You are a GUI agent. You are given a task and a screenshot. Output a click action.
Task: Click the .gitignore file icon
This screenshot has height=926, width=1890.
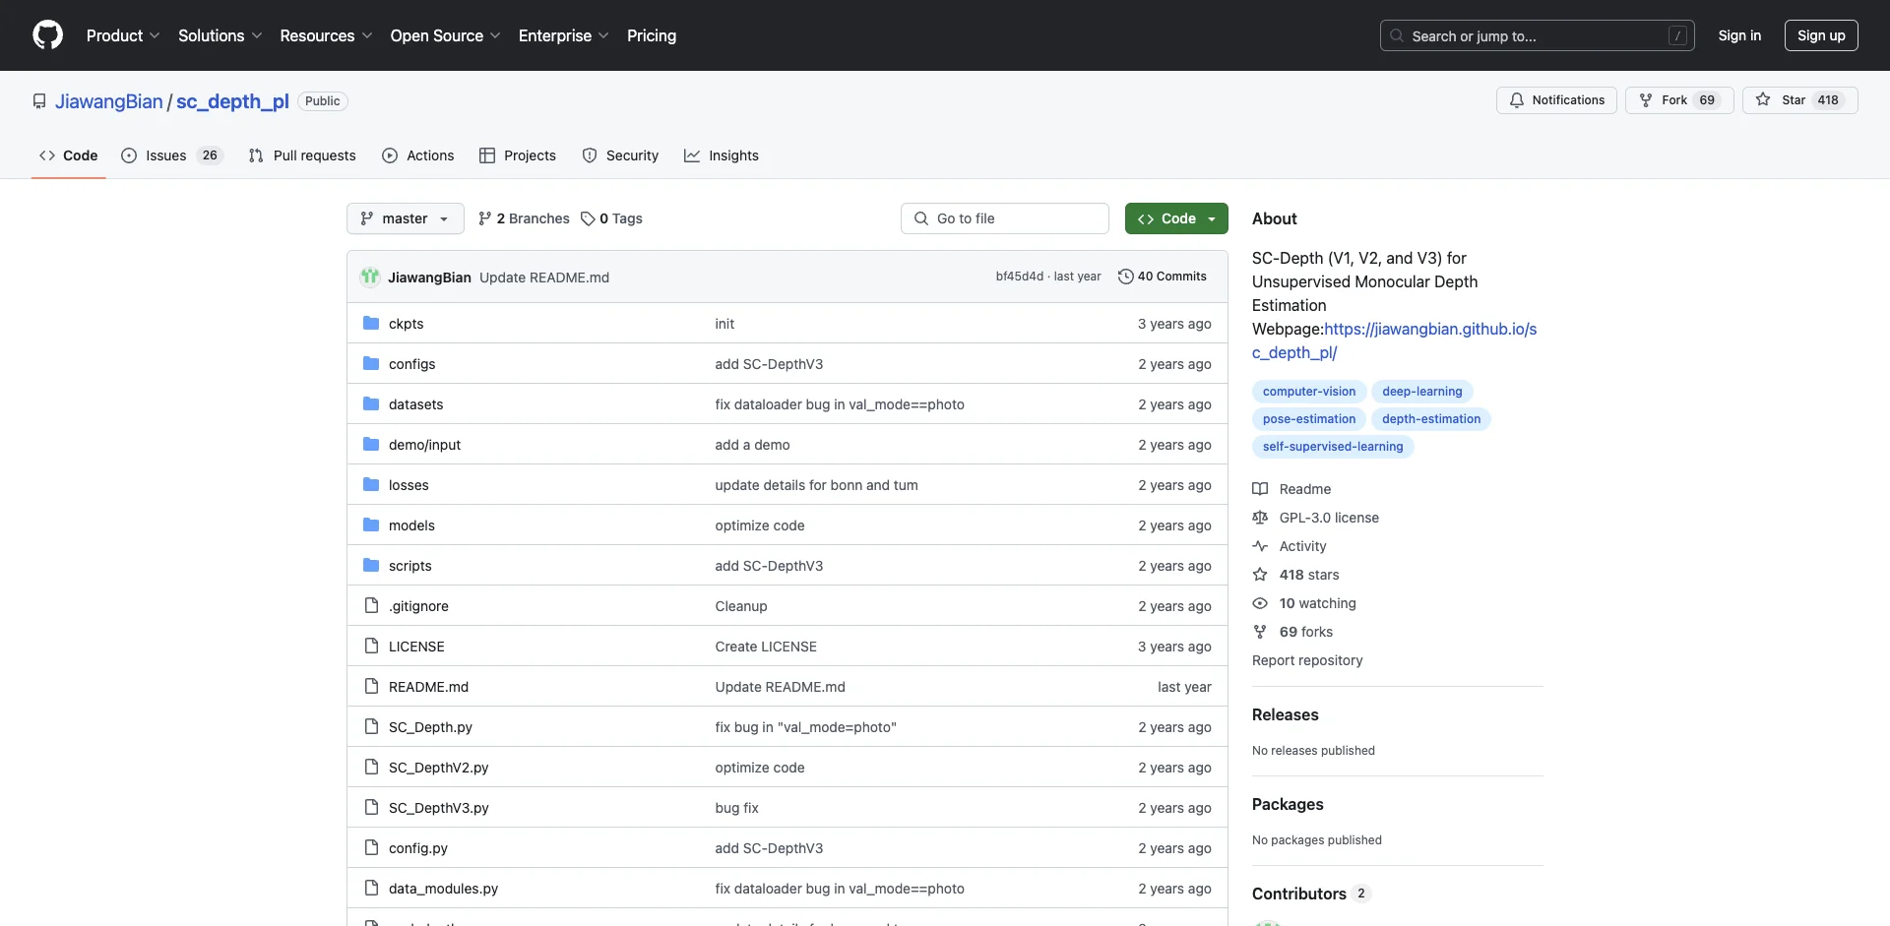[x=371, y=606]
